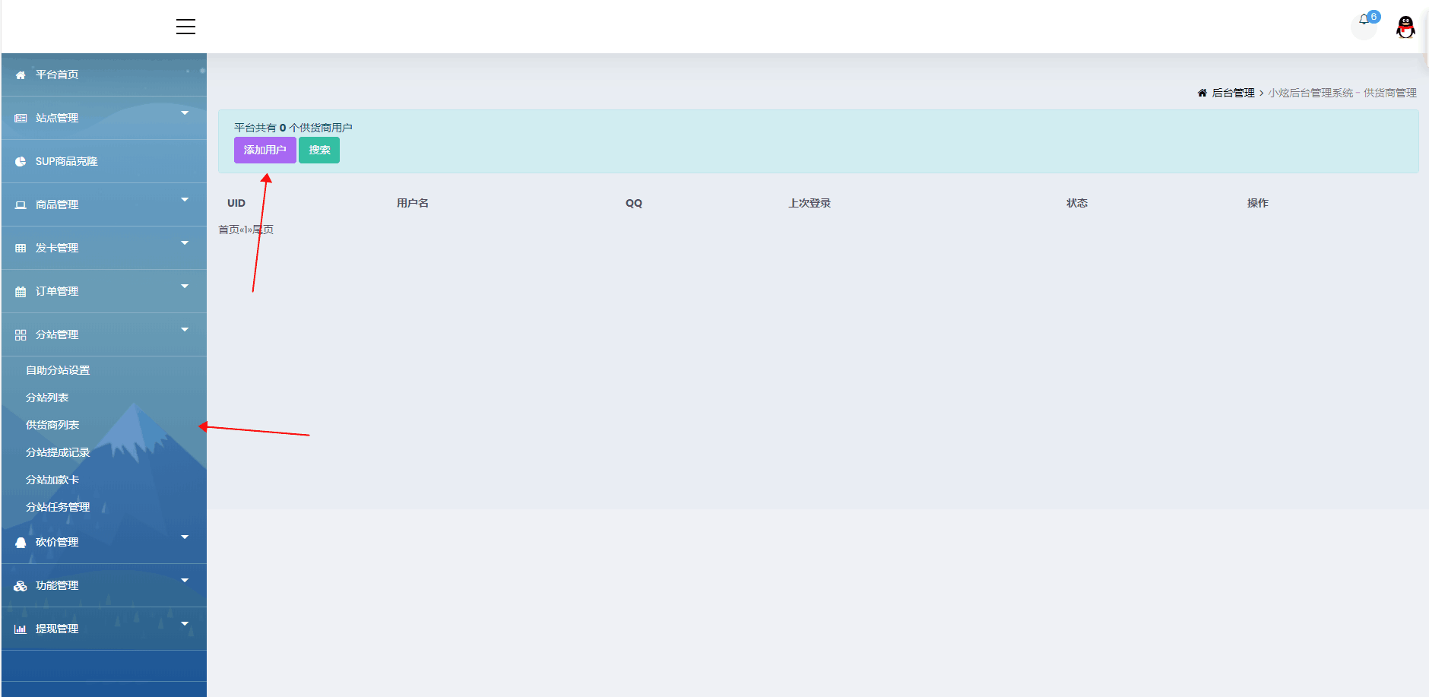
Task: Toggle the hamburger sidebar menu icon
Action: tap(185, 27)
